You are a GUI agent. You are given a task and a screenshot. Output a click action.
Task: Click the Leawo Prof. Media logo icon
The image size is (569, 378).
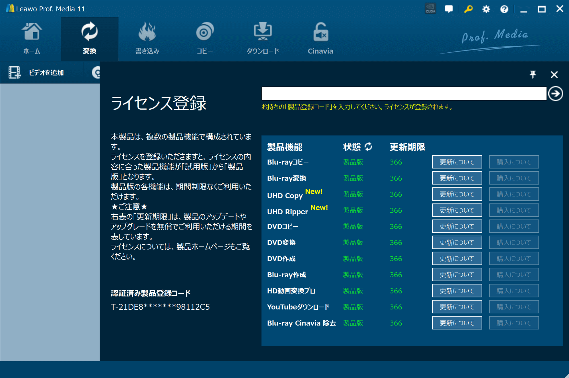[x=10, y=9]
